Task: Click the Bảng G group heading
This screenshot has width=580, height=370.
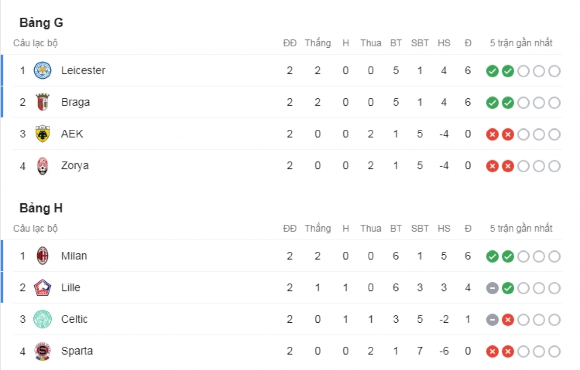Action: pyautogui.click(x=41, y=23)
